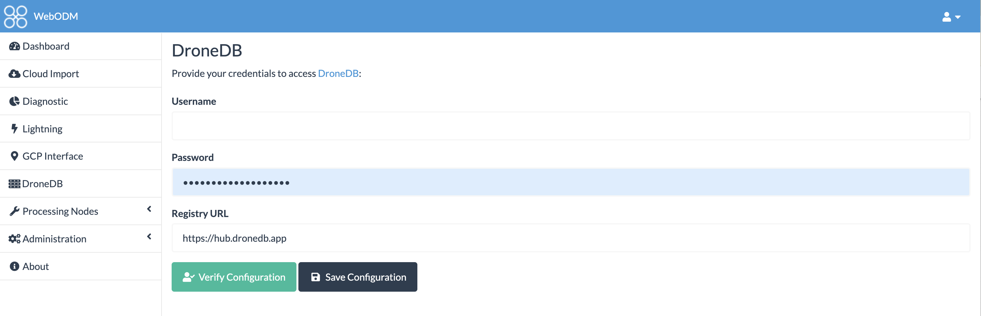The image size is (981, 316).
Task: Click the GCP Interface map pin icon
Action: [15, 156]
